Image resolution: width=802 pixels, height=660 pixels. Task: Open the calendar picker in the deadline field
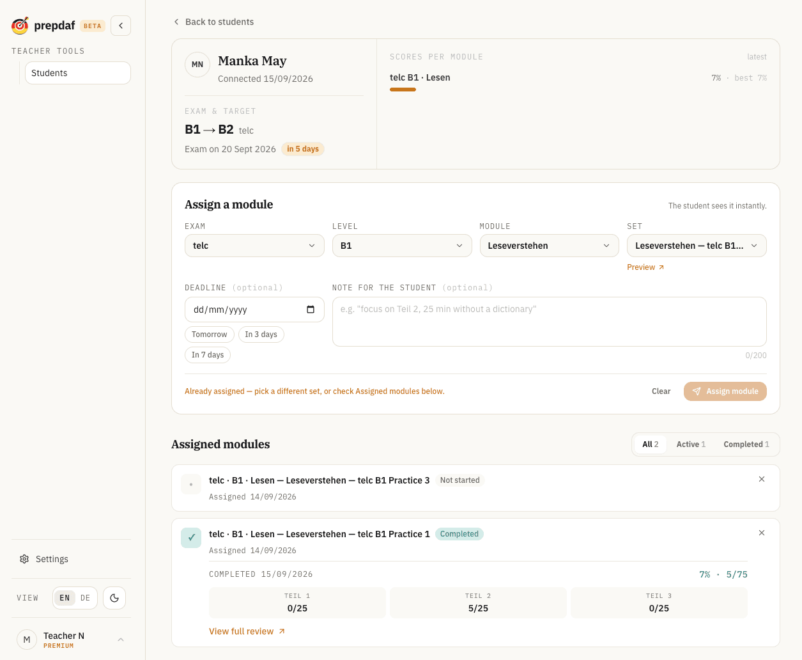tap(311, 310)
